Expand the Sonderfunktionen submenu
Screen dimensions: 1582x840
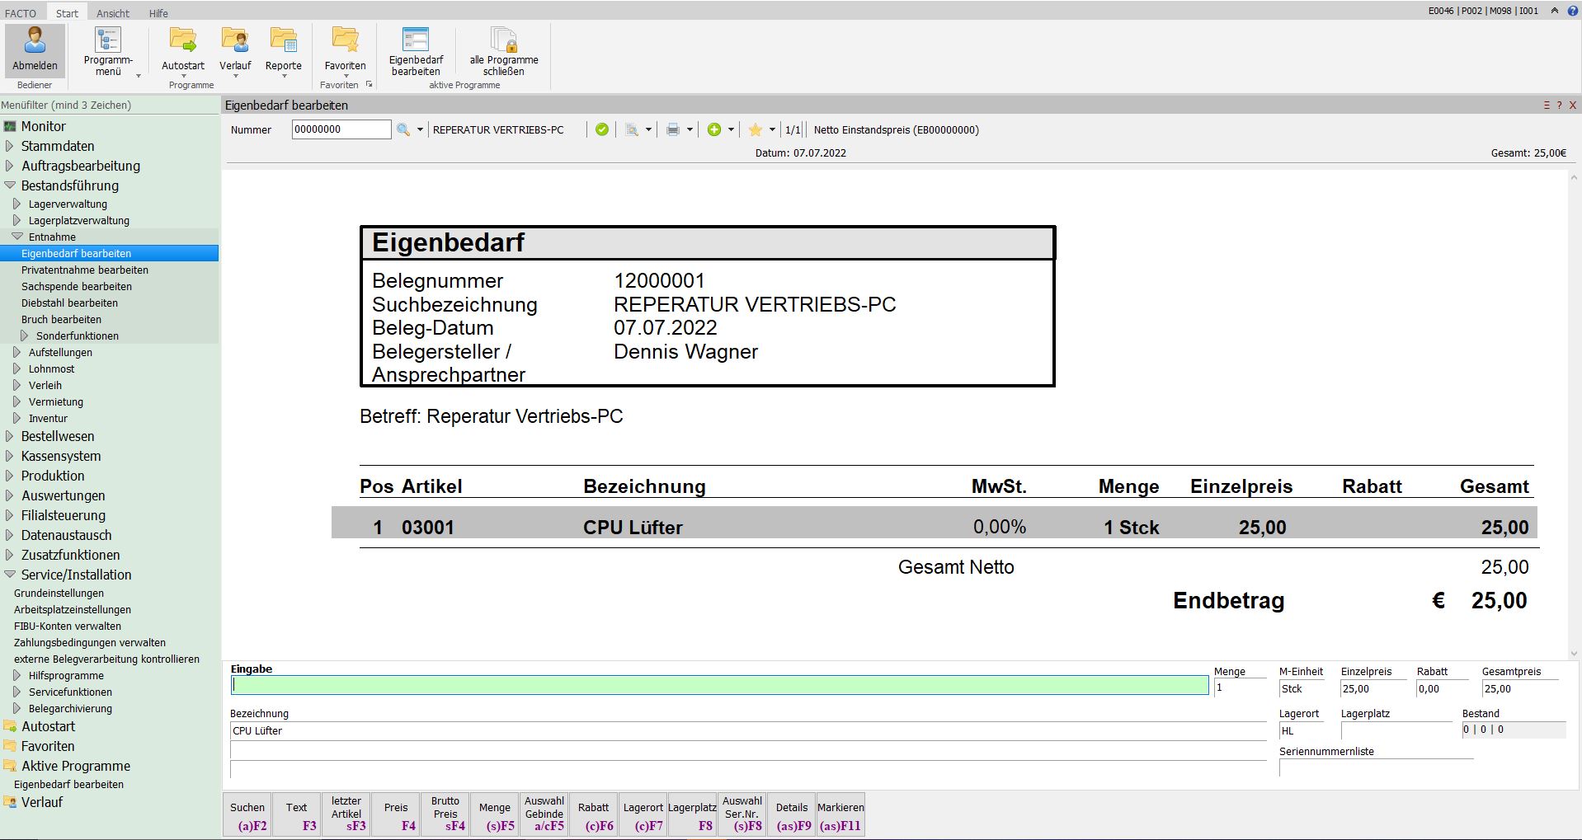pyautogui.click(x=25, y=336)
